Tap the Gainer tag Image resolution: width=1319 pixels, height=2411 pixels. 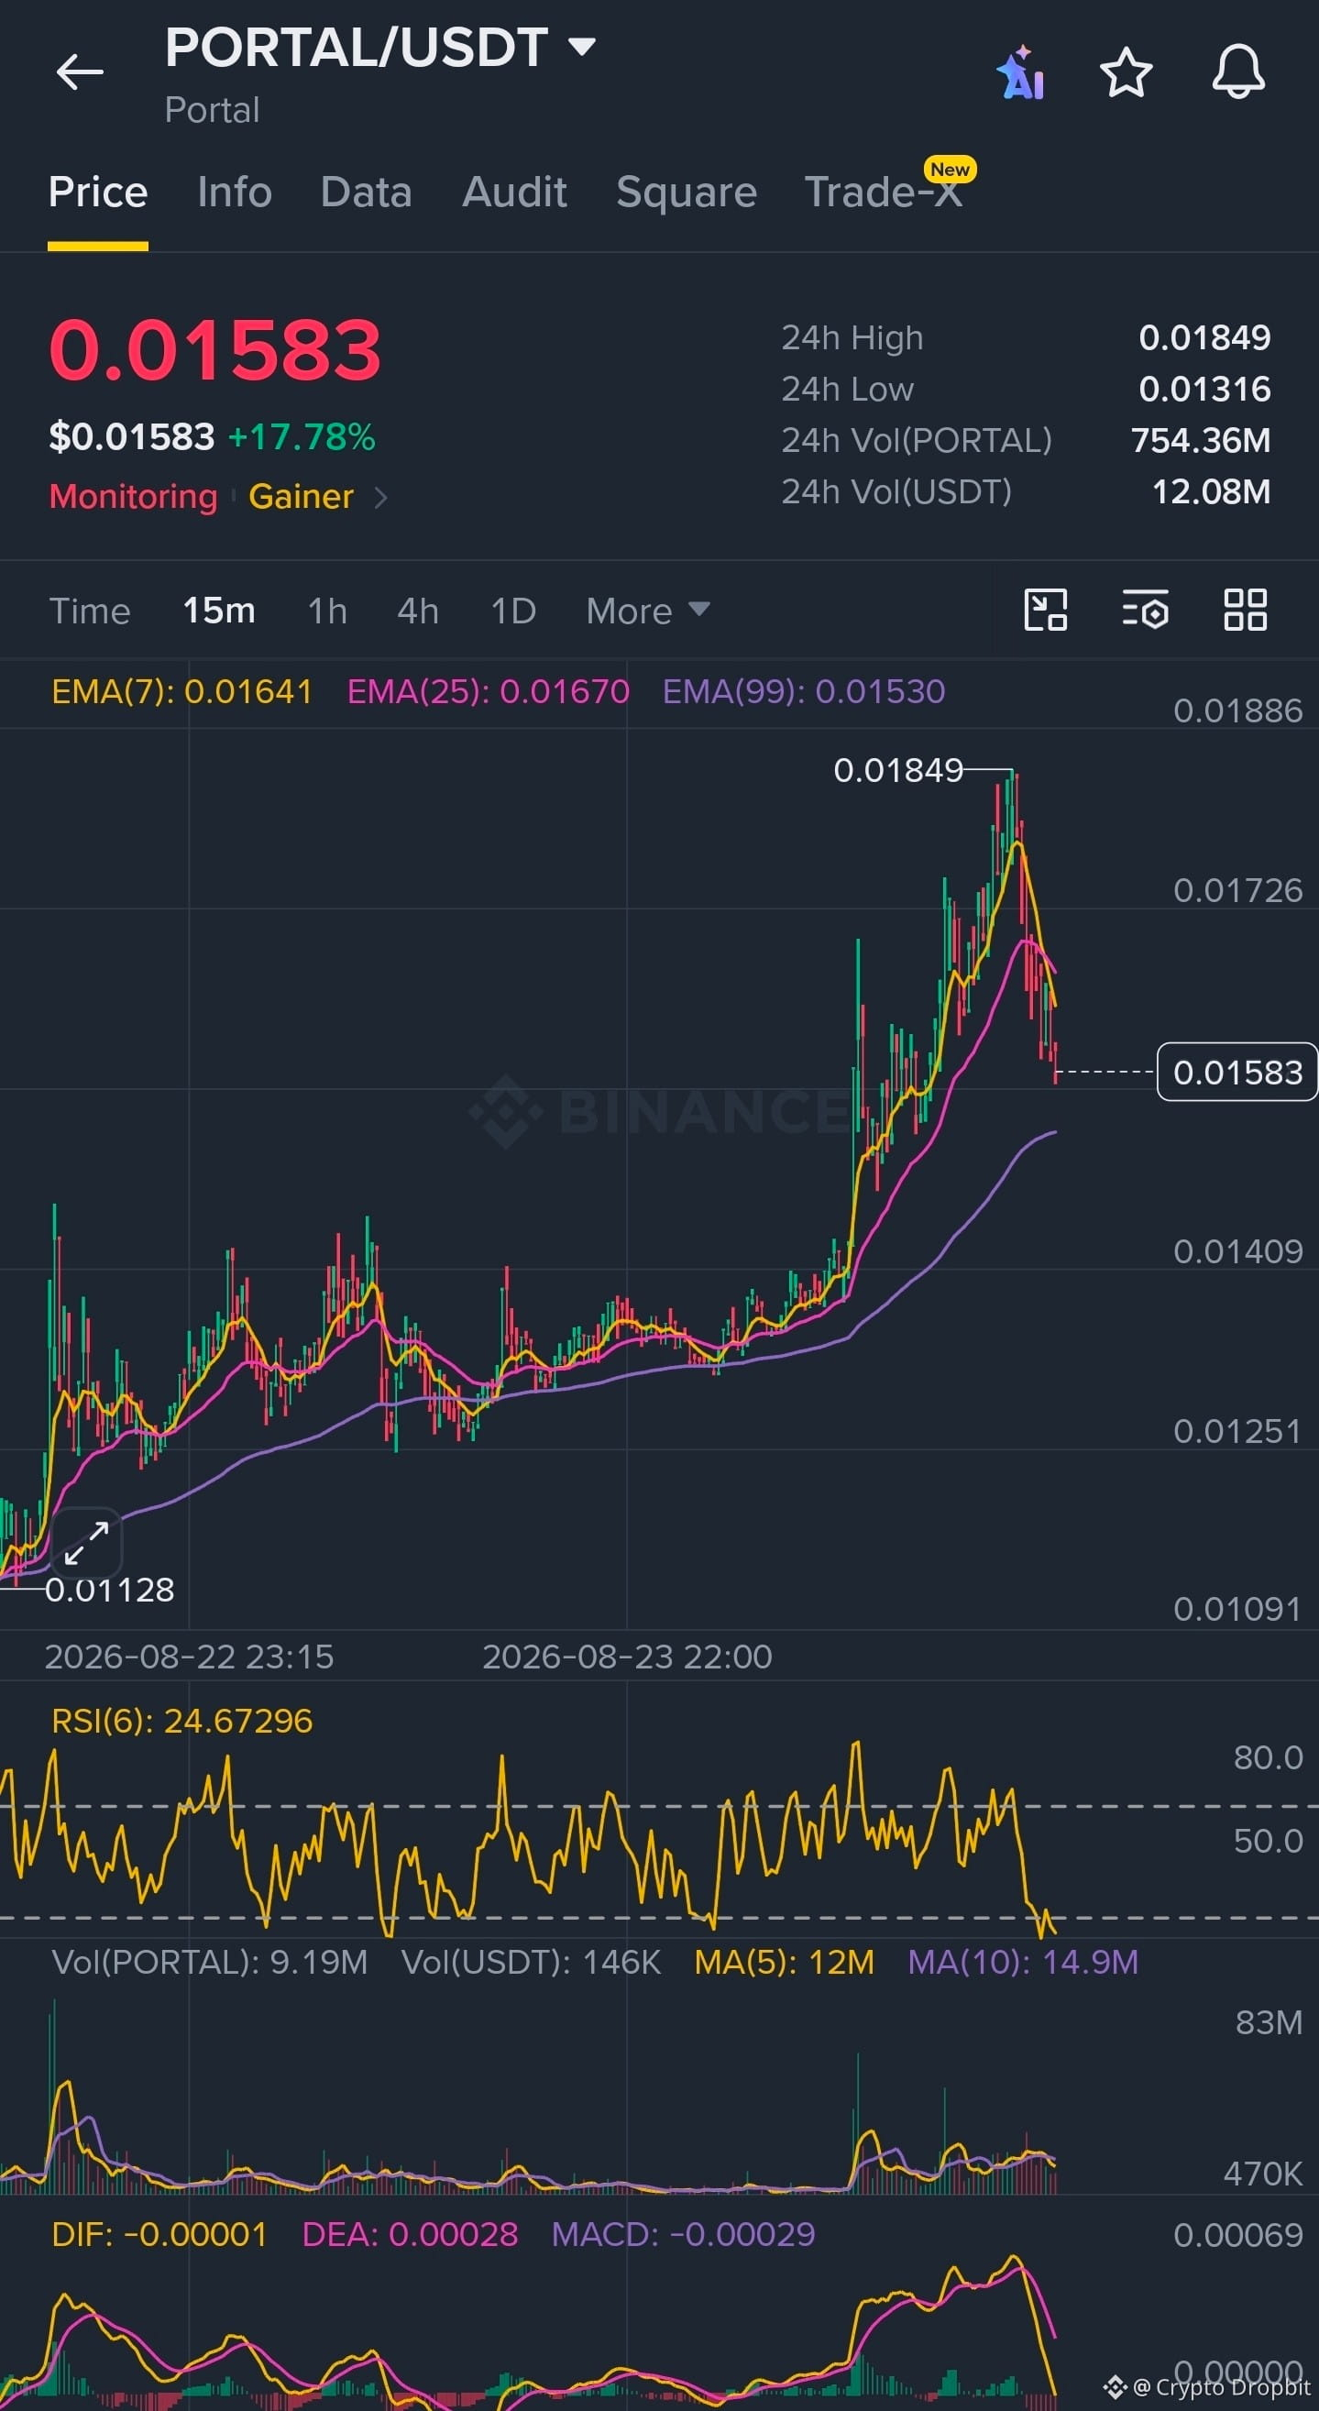click(x=301, y=497)
